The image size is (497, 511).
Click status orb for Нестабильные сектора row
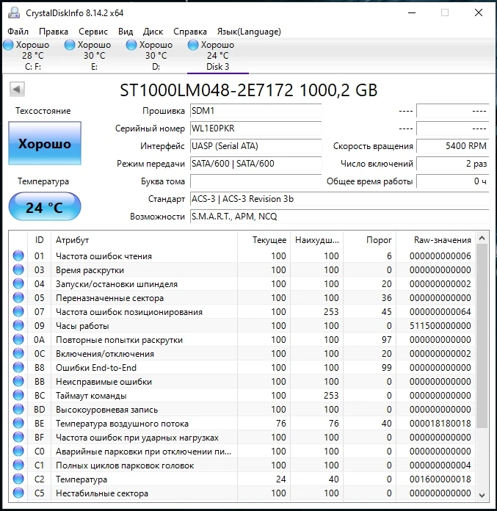pos(18,493)
